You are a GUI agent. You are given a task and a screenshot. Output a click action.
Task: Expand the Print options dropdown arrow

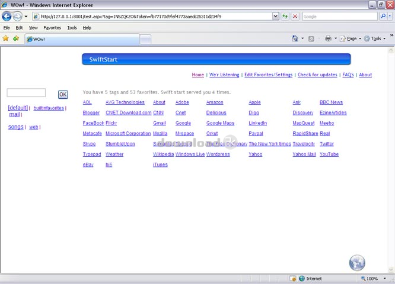pyautogui.click(x=336, y=38)
